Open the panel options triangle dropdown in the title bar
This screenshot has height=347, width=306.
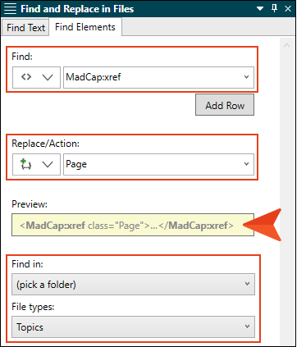pos(260,9)
